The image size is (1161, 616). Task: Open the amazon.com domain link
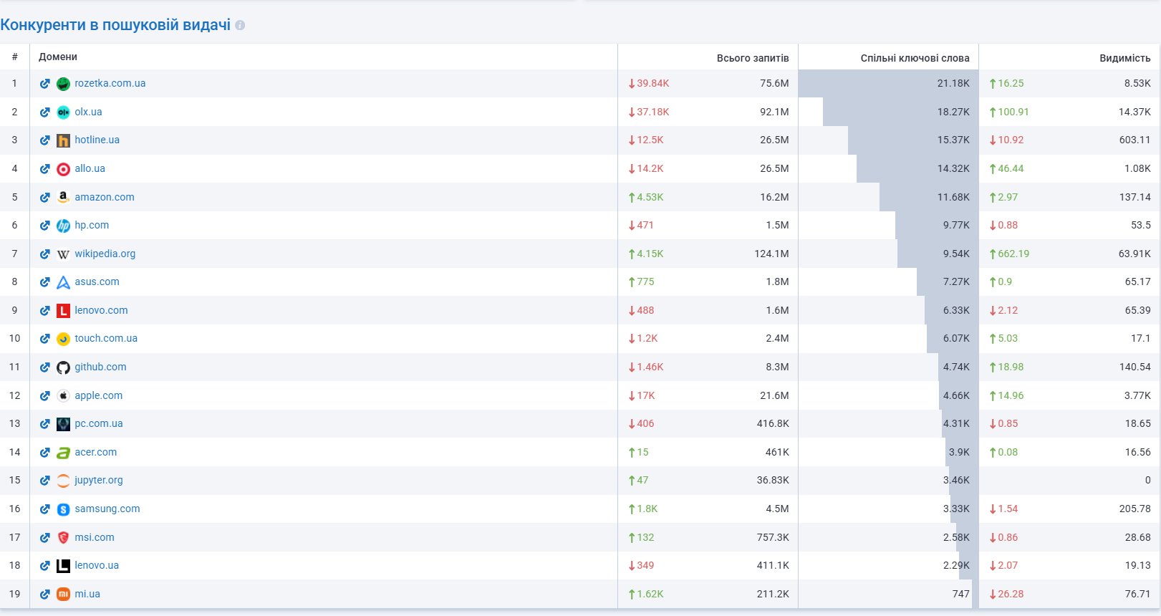[x=105, y=197]
